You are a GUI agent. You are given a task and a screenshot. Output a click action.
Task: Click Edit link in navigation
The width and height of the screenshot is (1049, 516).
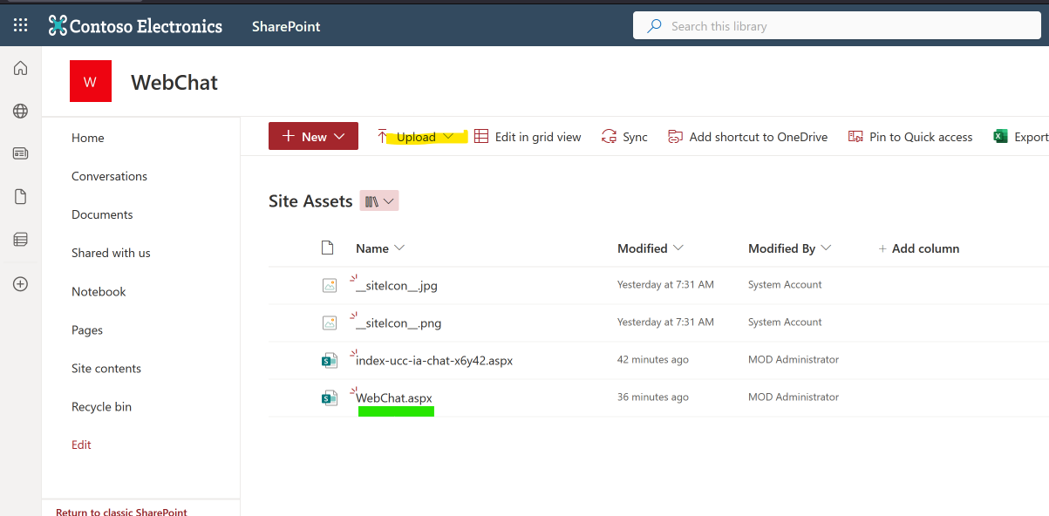[81, 445]
